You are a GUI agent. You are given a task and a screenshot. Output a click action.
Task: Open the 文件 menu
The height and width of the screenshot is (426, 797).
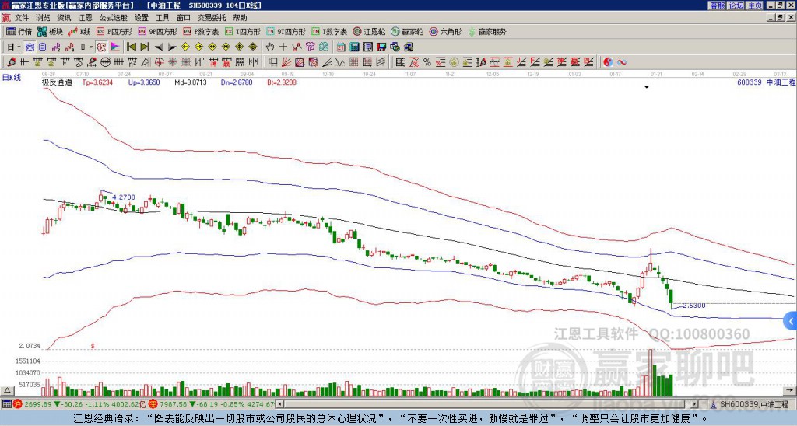22,18
